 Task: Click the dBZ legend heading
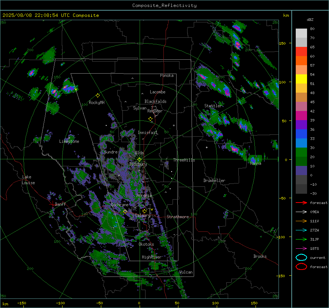click(x=310, y=20)
